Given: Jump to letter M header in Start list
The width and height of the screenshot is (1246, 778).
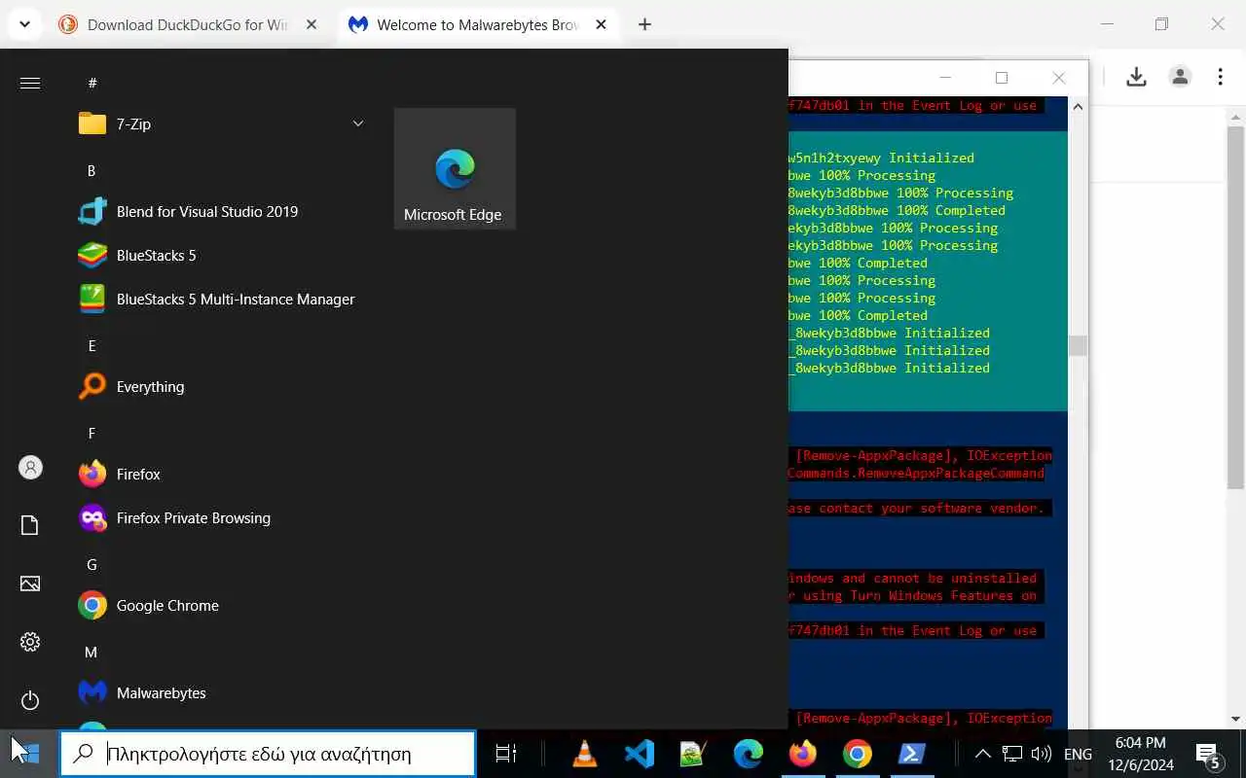Looking at the screenshot, I should pos(92,652).
